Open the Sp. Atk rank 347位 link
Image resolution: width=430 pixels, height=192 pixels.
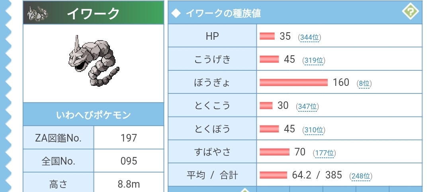point(308,107)
